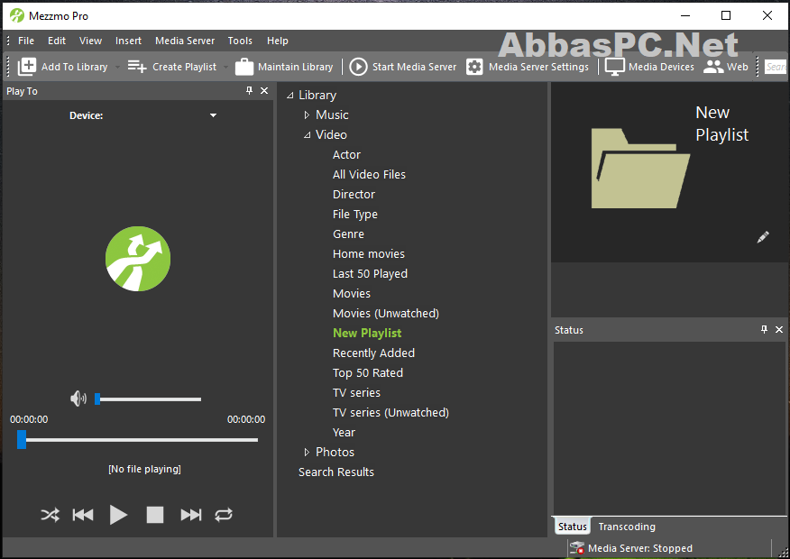Click the Create Playlist icon
790x559 pixels.
tap(137, 67)
